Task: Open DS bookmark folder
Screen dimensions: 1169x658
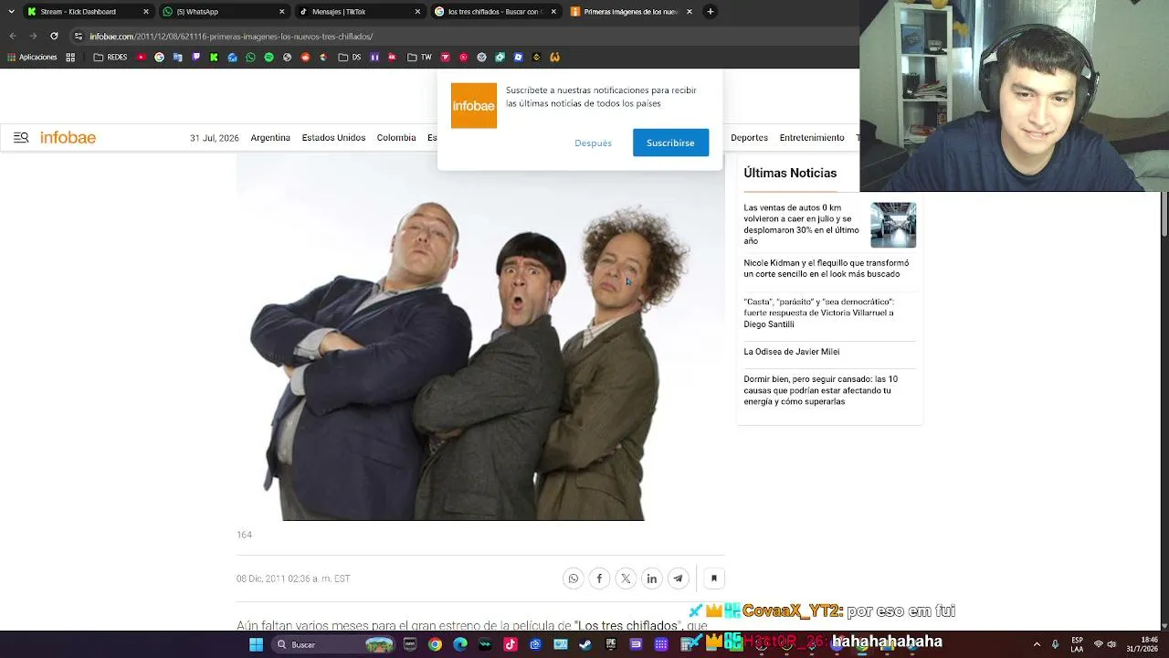Action: 350,58
